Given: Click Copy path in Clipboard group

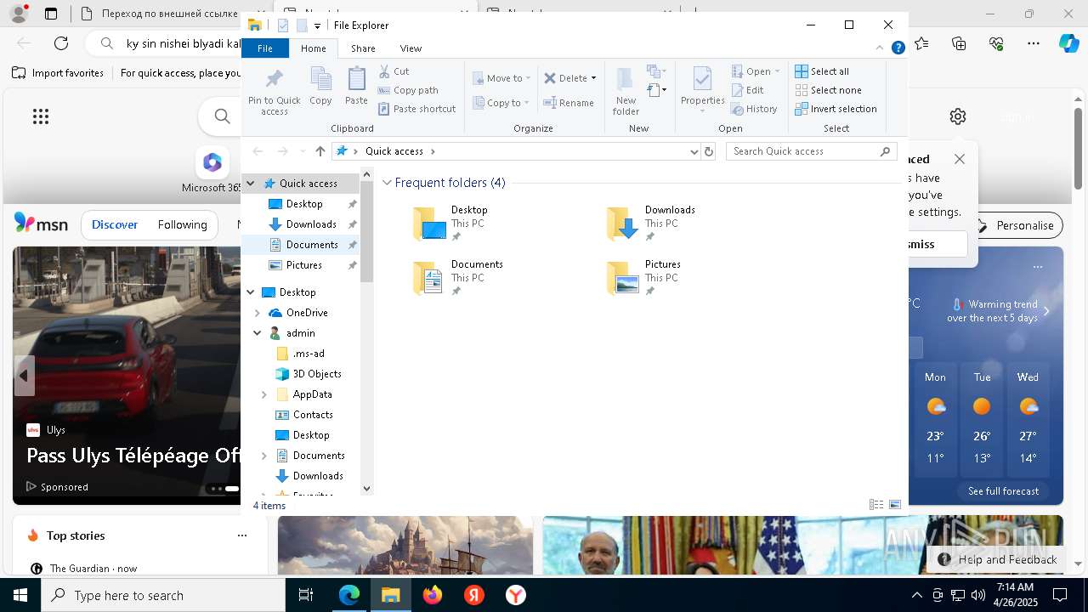Looking at the screenshot, I should (x=408, y=90).
